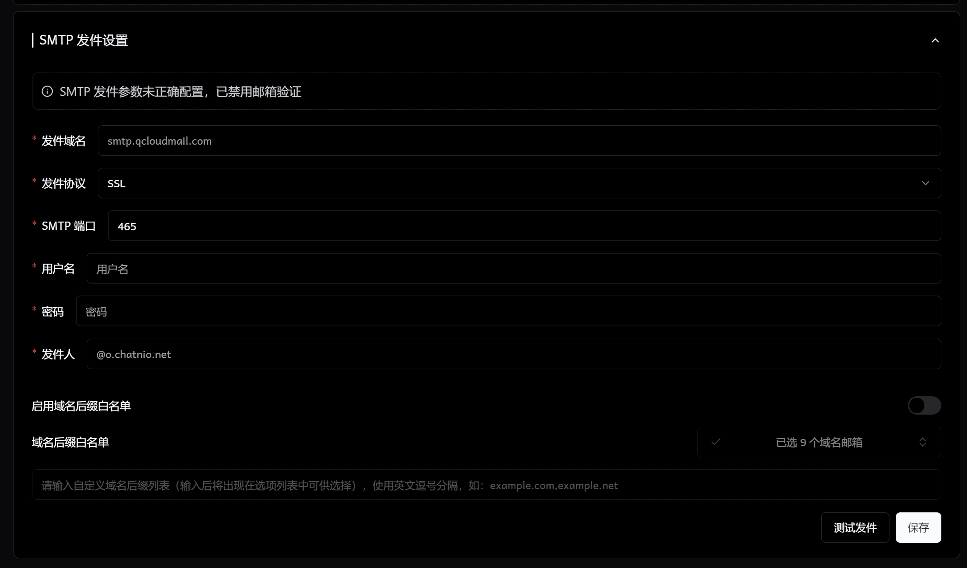Click the domain suffix expander arrow icon
Image resolution: width=967 pixels, height=568 pixels.
[922, 442]
